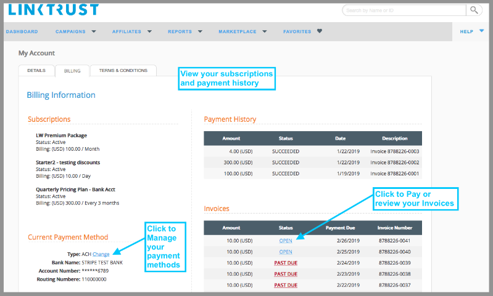Click Change link for payment method

point(101,254)
